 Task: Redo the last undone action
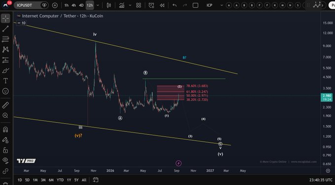click(x=185, y=5)
